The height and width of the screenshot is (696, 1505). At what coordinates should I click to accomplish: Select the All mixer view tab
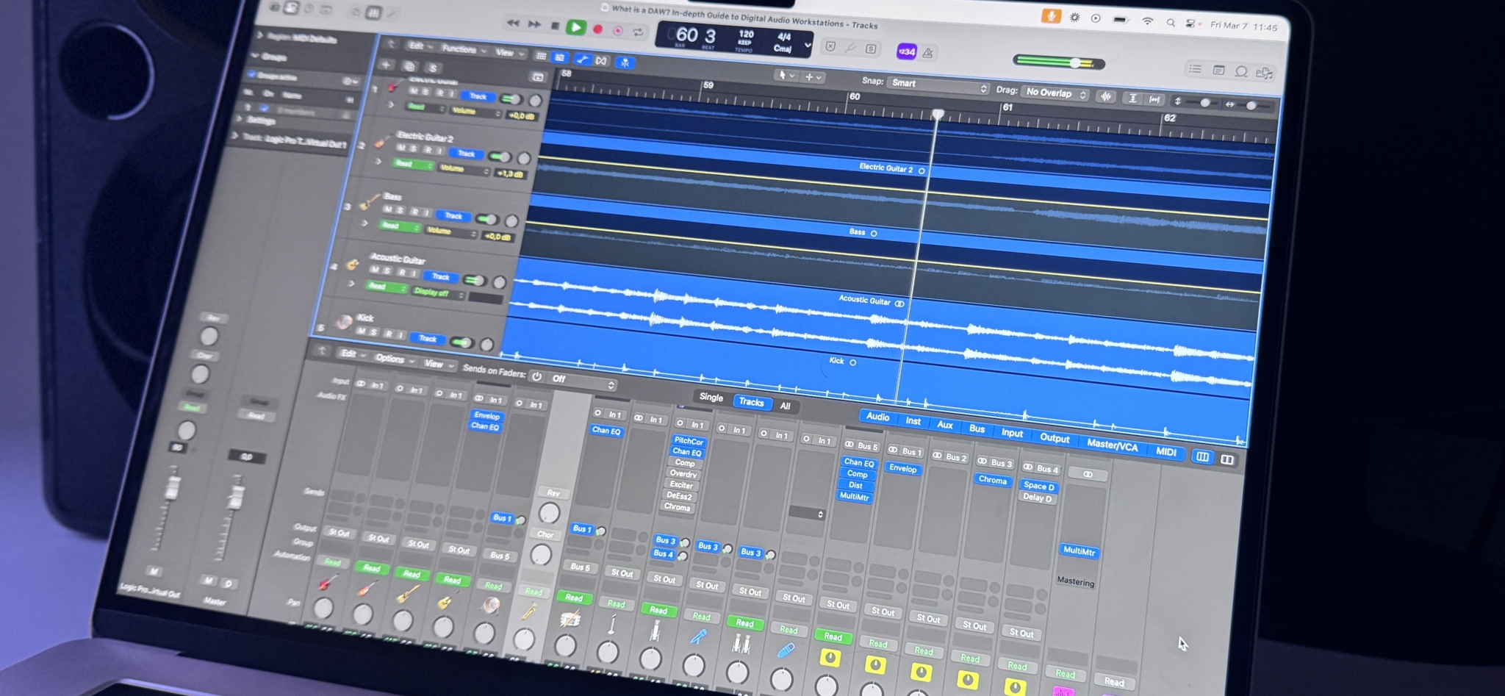click(x=785, y=406)
